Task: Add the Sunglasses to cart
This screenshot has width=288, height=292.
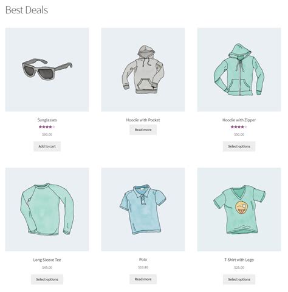Action: pos(47,146)
